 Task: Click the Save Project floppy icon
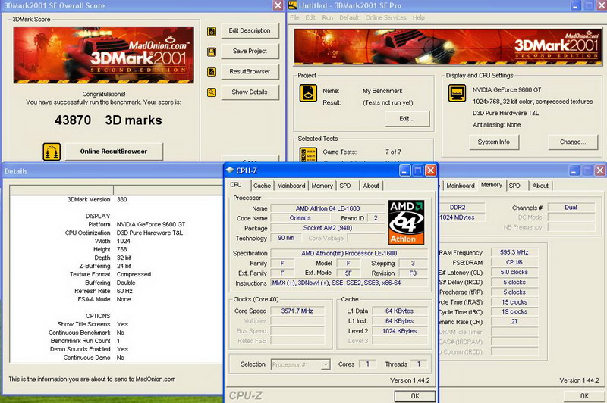212,52
